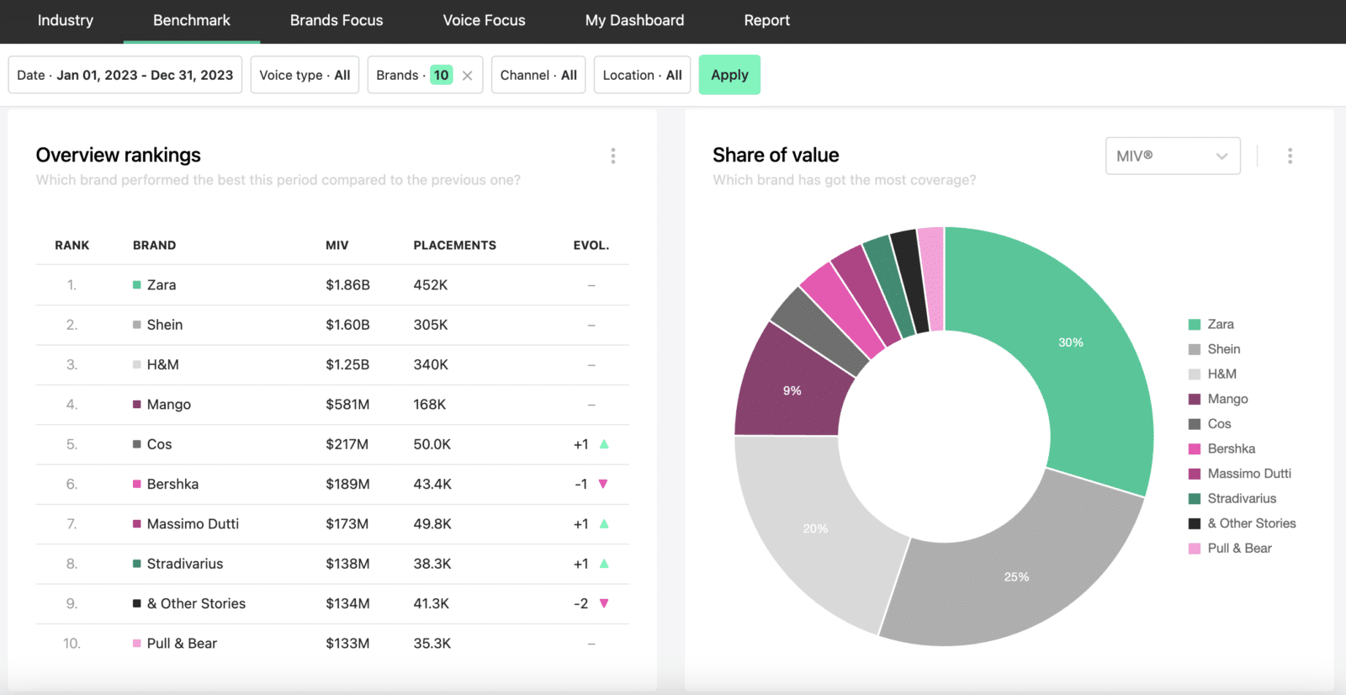Toggle Shein series in chart legend

[x=1223, y=349]
